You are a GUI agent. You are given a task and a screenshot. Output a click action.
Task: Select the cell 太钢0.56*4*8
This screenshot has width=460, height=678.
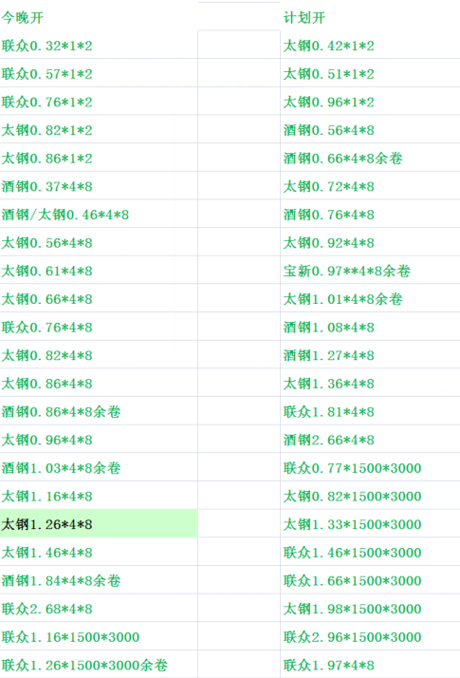(99, 242)
